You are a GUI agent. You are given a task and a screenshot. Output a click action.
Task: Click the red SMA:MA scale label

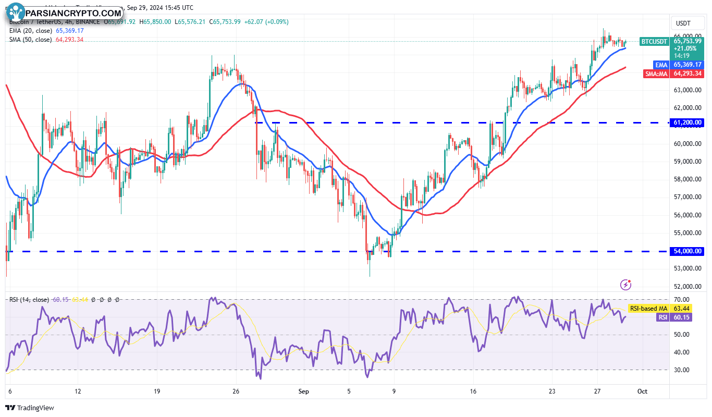(x=656, y=73)
